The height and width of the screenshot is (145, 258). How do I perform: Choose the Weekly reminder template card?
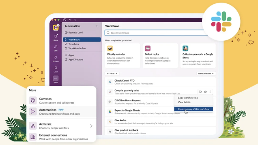point(123,55)
